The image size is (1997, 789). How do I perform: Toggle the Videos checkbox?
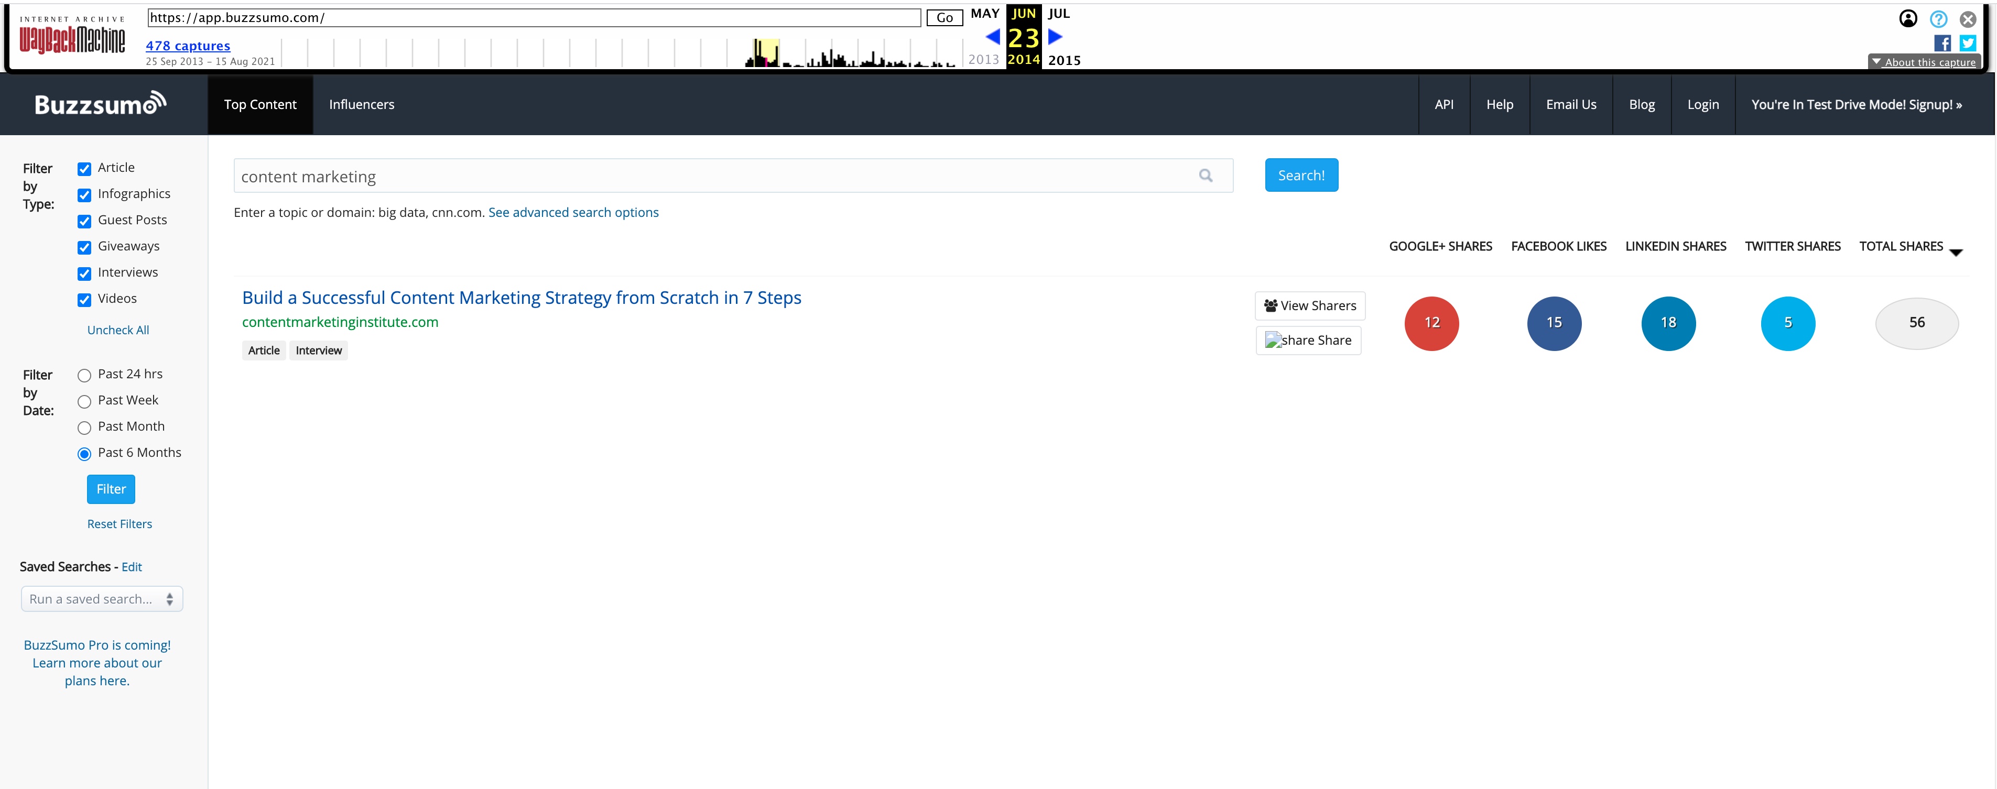84,300
